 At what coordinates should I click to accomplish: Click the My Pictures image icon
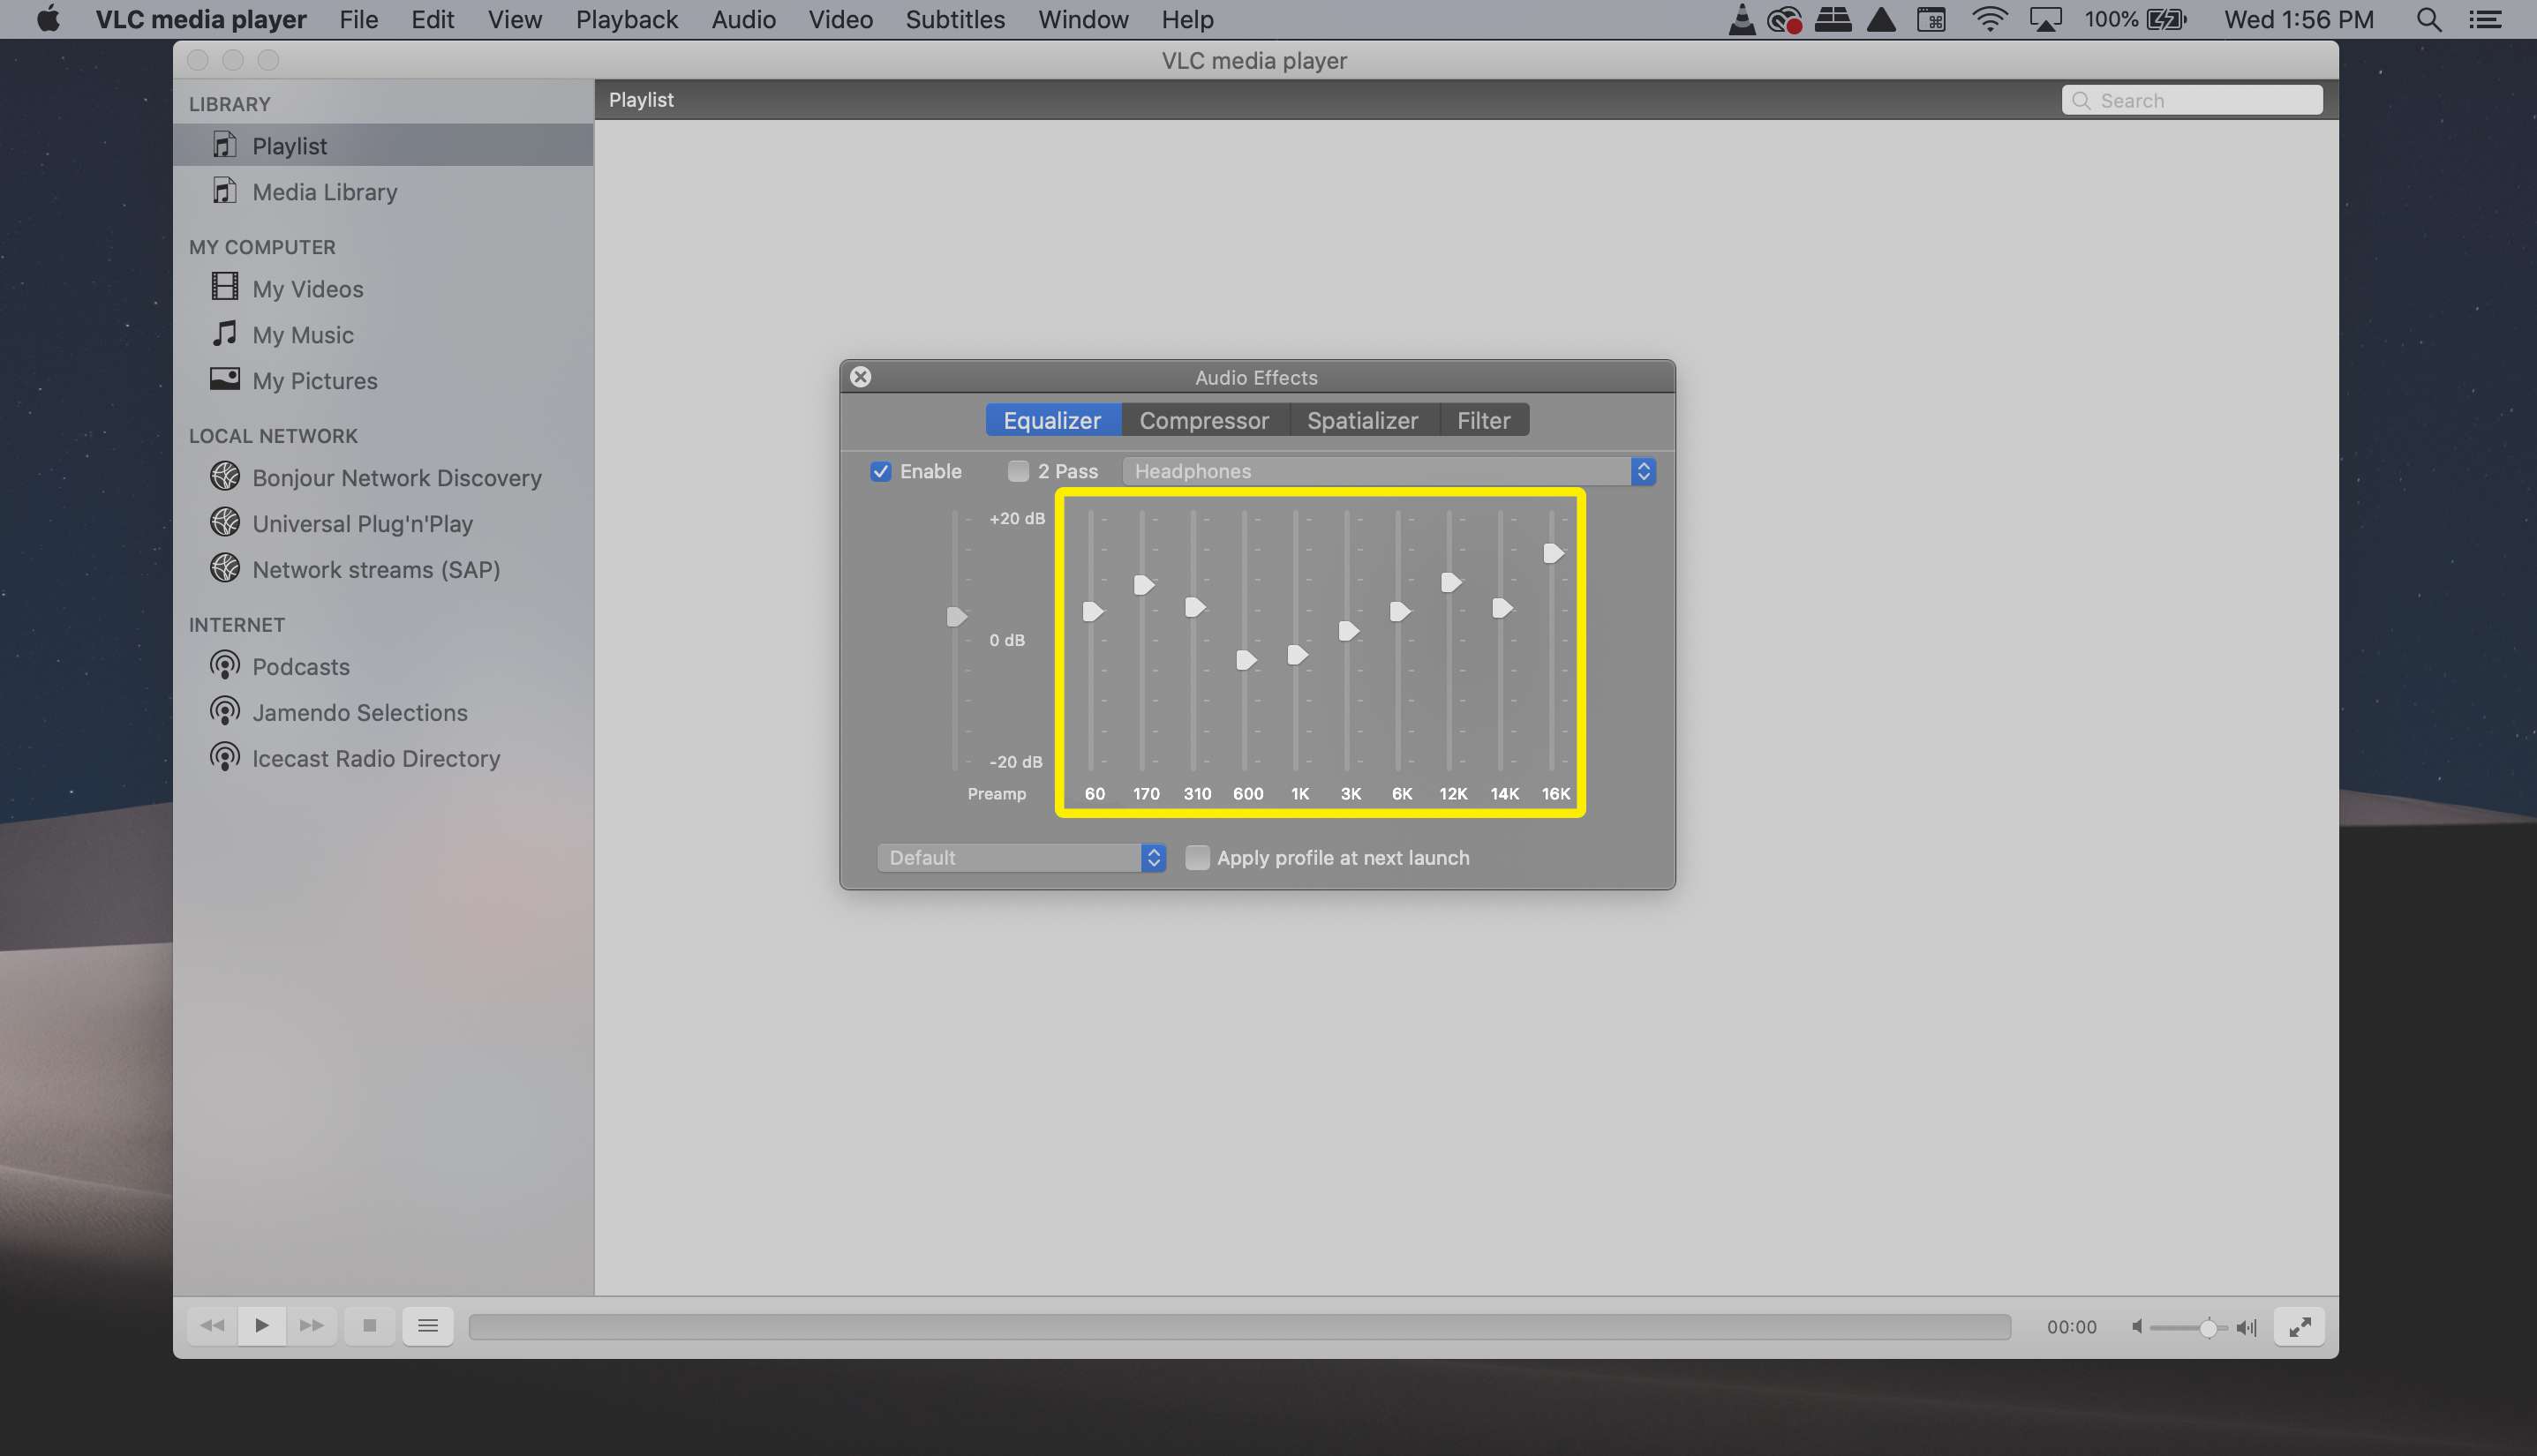[225, 379]
